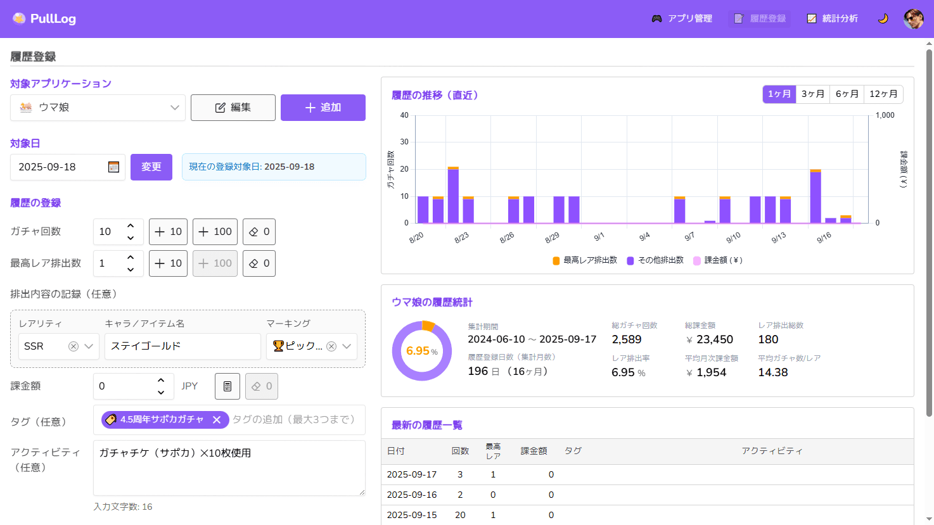This screenshot has width=934, height=525.
Task: Clear the SSR rarity selection
Action: 74,346
